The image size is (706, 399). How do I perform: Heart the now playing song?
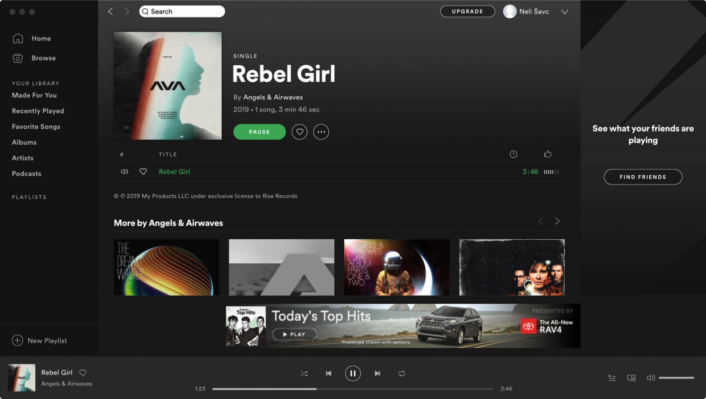83,373
